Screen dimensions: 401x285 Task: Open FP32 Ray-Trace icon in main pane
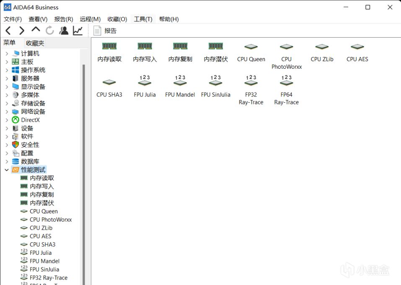[x=251, y=80]
